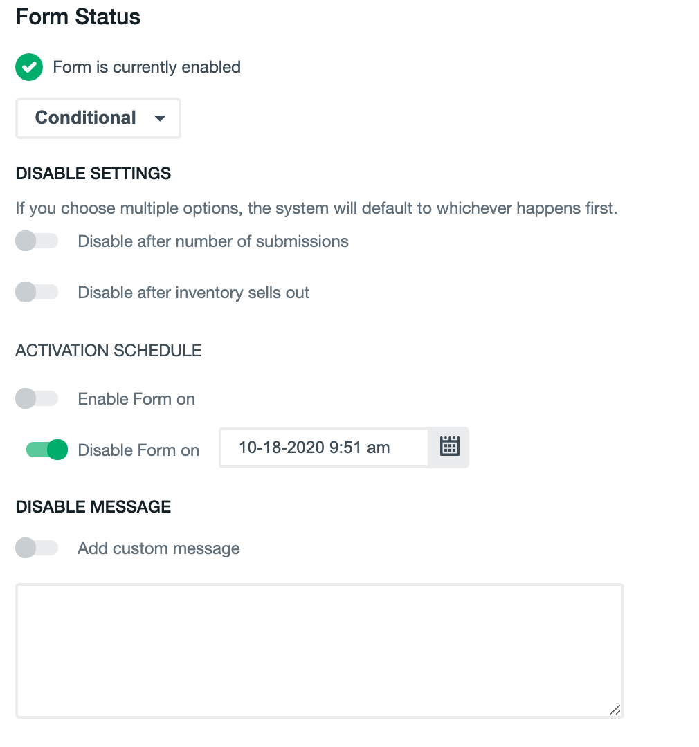Image resolution: width=699 pixels, height=747 pixels.
Task: Click the date field showing 10-18-2020
Action: (323, 448)
